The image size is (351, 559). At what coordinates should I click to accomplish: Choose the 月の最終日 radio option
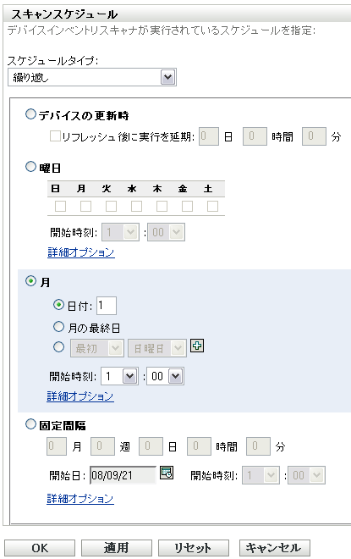[x=58, y=327]
